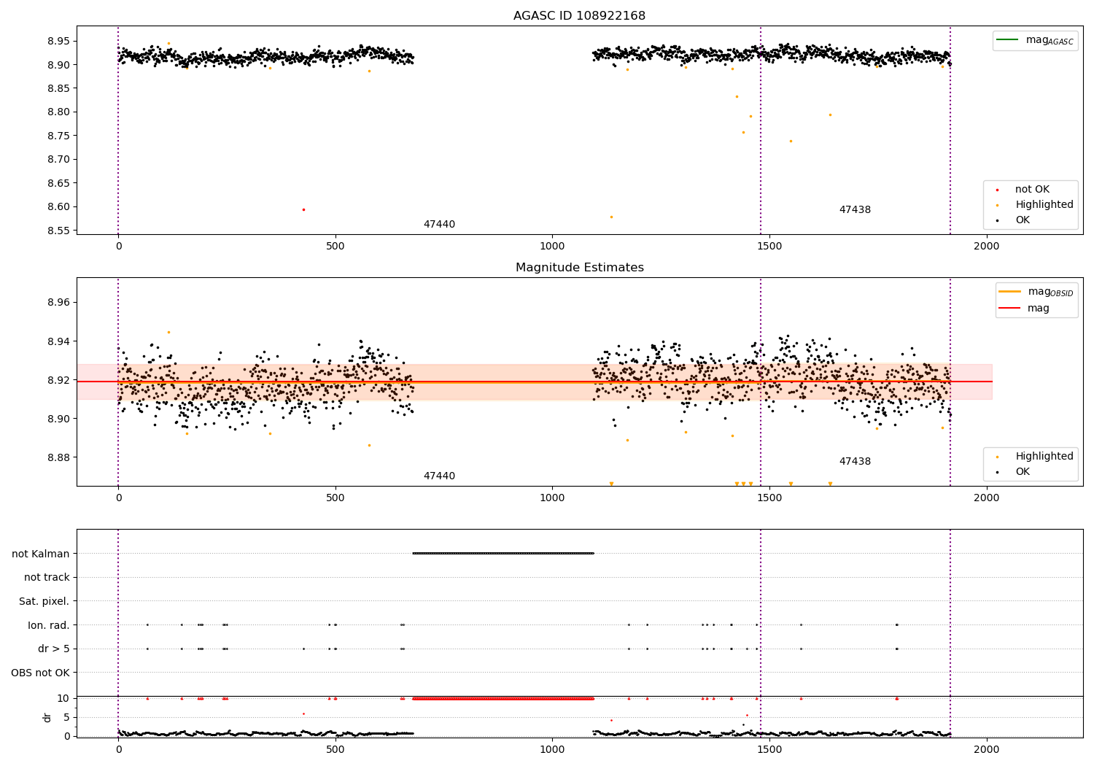Image resolution: width=1094 pixels, height=766 pixels.
Task: Select the red mag legend line in middle panel
Action: coord(1010,308)
